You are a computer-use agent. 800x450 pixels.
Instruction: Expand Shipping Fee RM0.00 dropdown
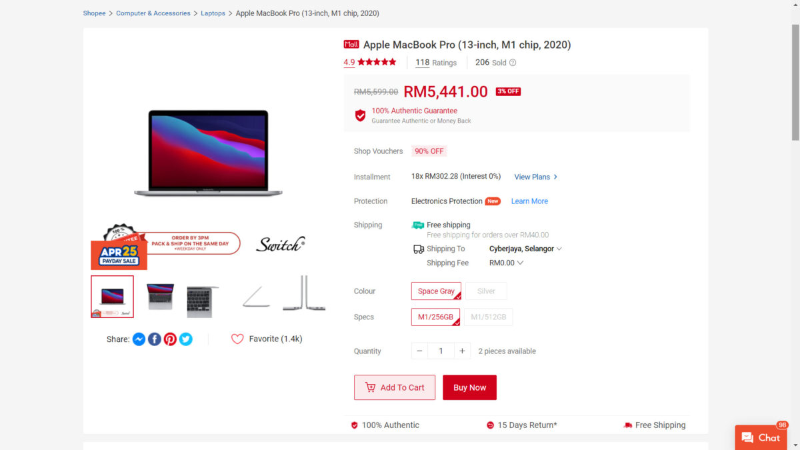(506, 263)
